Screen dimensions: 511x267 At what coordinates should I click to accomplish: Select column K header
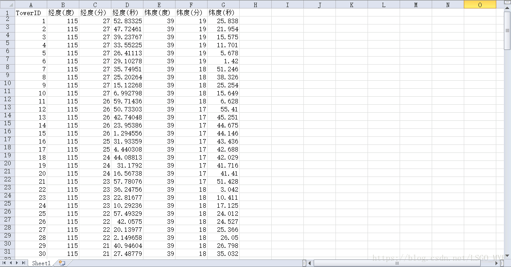pos(352,4)
